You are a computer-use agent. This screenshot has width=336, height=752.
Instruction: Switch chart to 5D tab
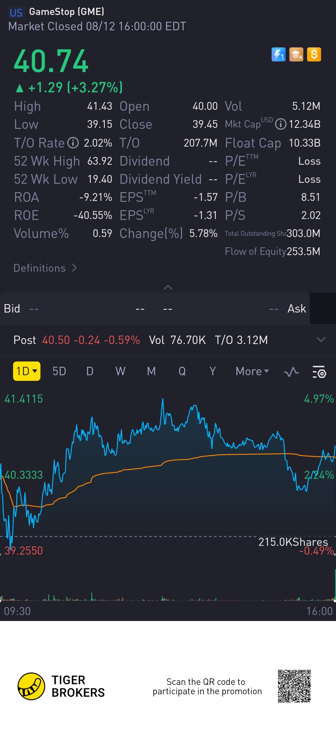tap(59, 371)
